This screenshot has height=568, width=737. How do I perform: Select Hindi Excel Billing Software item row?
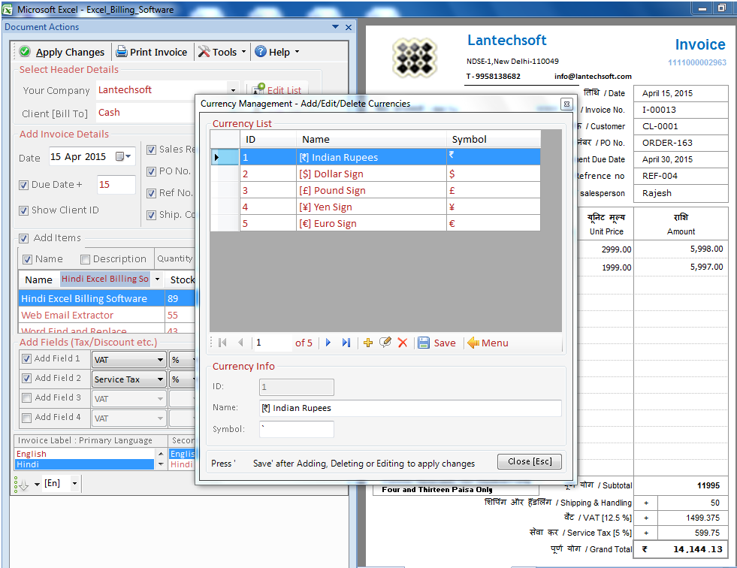[x=107, y=298]
